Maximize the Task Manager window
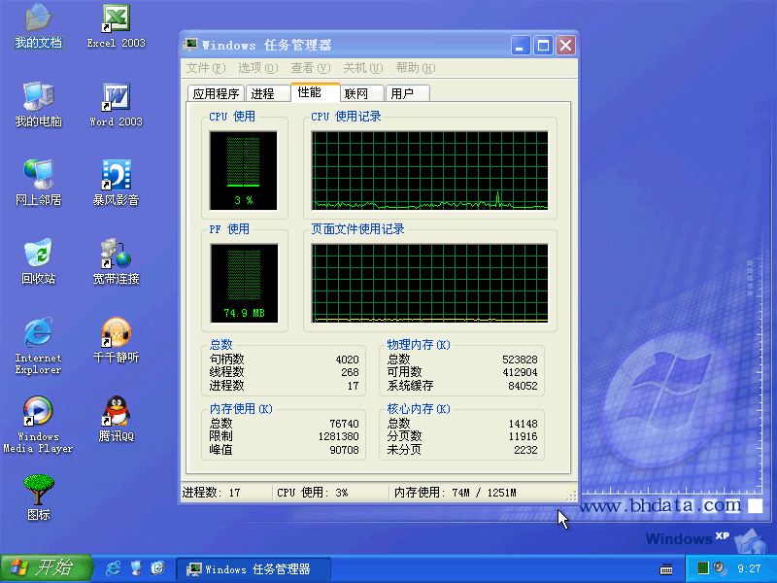This screenshot has width=777, height=583. click(543, 46)
